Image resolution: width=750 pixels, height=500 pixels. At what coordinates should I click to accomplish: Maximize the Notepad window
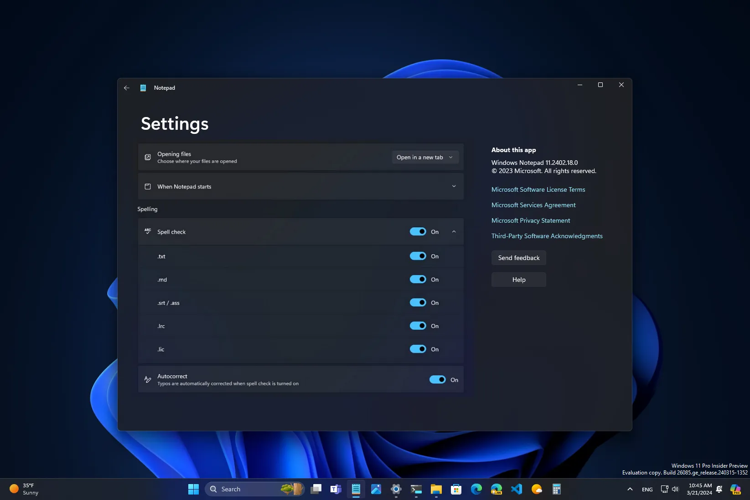click(600, 85)
